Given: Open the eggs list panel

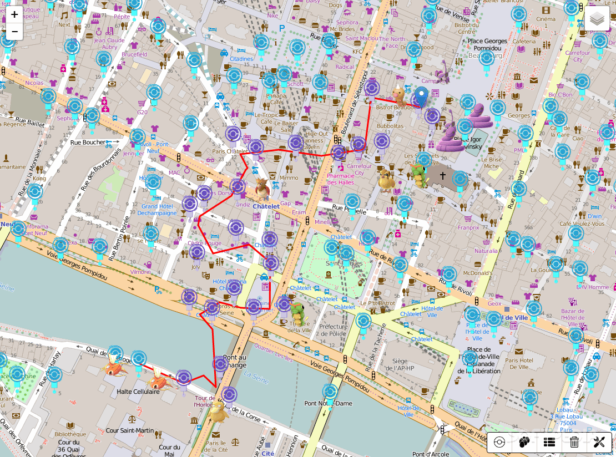Looking at the screenshot, I should click(524, 443).
